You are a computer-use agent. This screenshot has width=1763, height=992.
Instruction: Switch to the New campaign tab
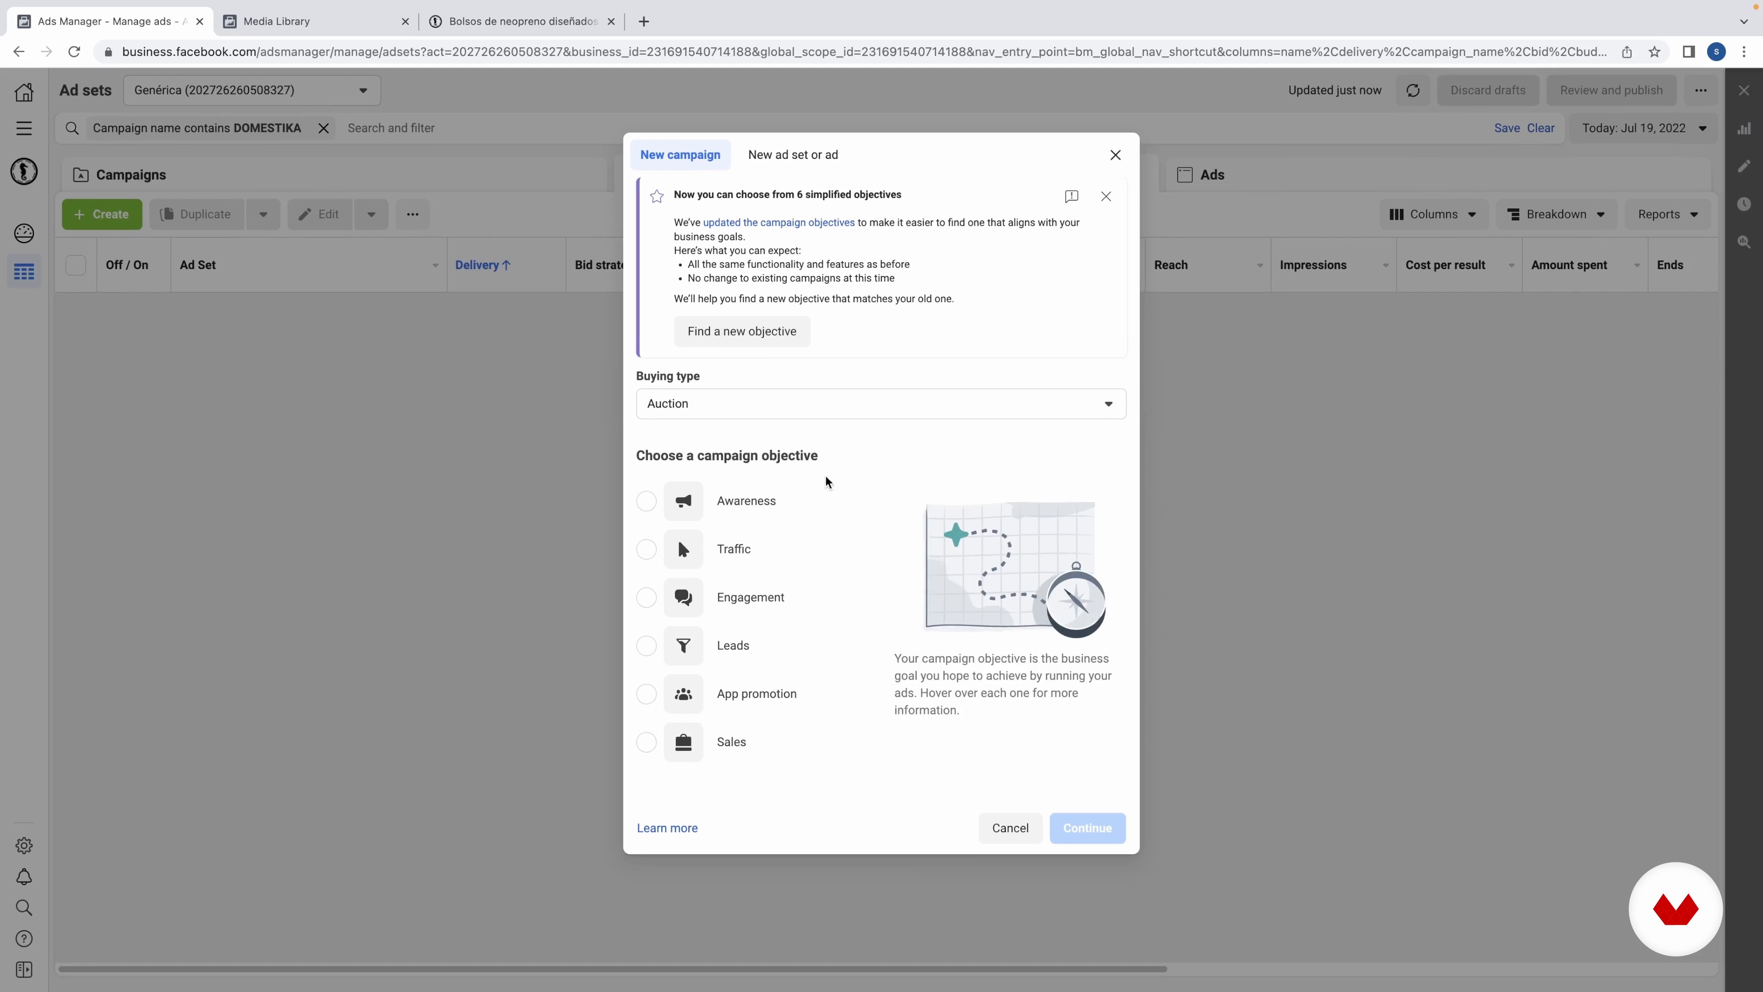680,155
